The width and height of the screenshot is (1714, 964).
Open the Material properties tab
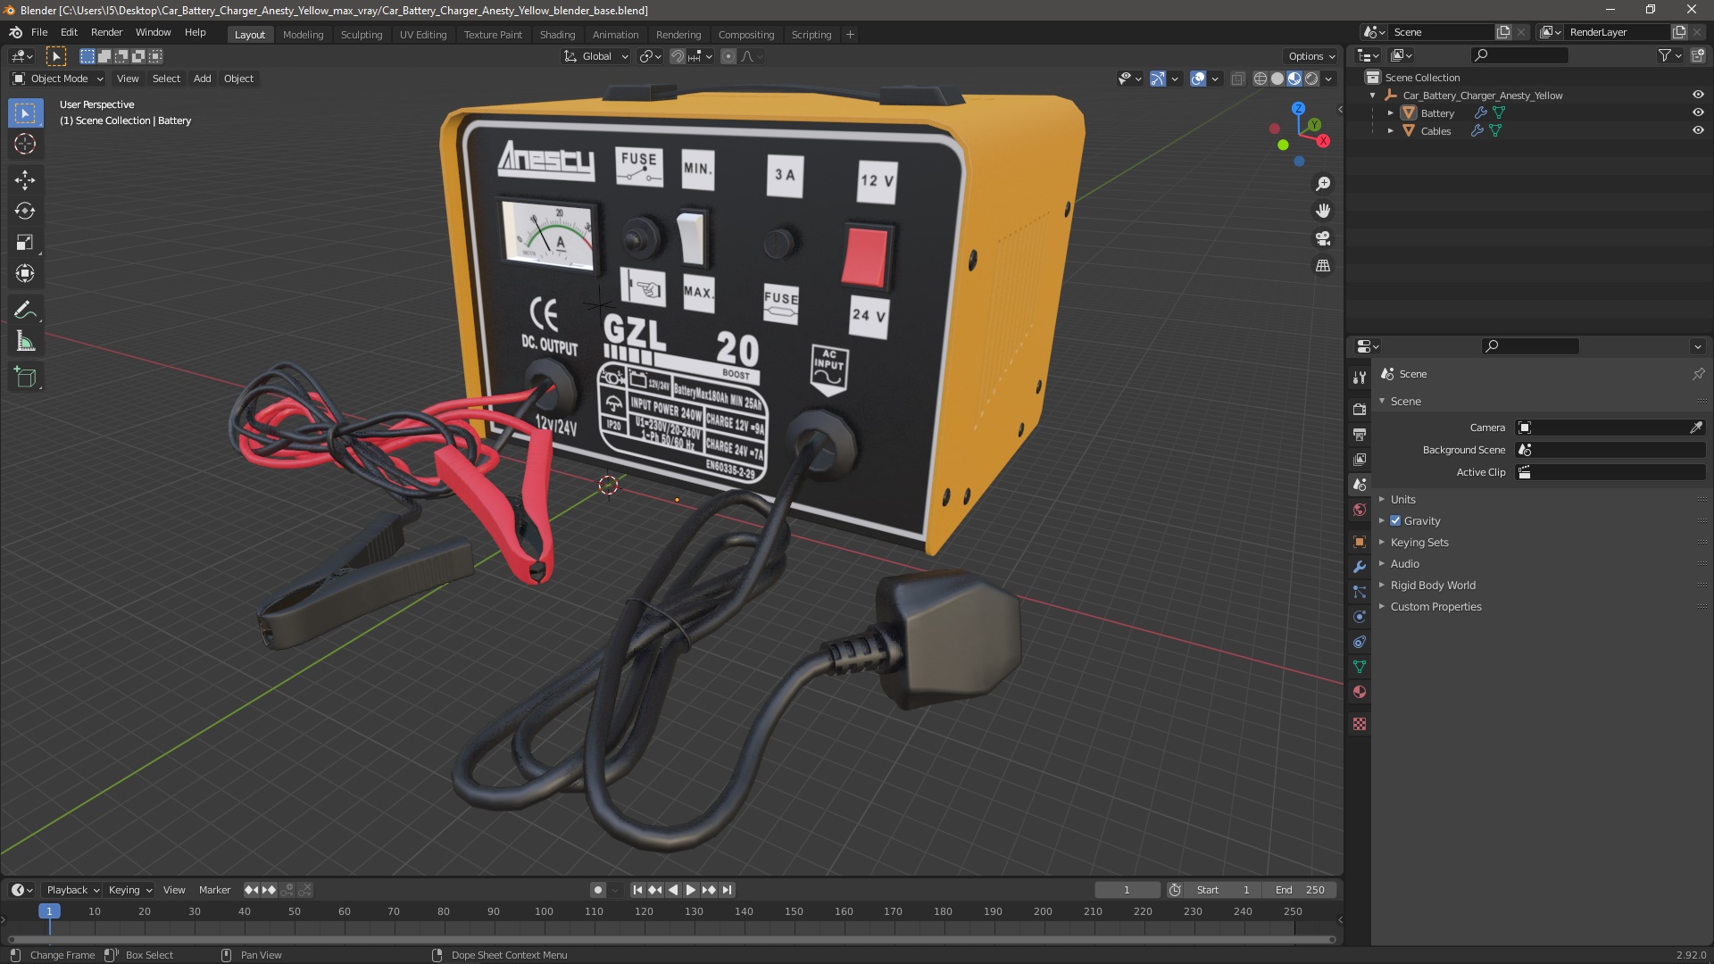tap(1360, 692)
